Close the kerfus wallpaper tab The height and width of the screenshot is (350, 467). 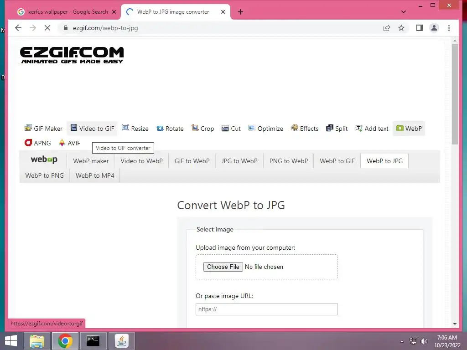coord(114,12)
